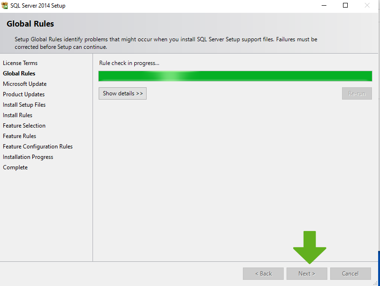Select Feature Configuration Rules step
Screen dimensions: 380x286
37,147
